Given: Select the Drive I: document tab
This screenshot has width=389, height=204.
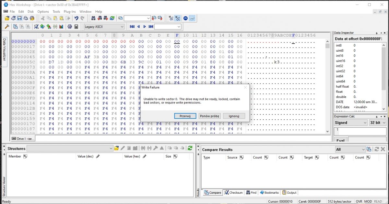Looking at the screenshot, I should (x=23, y=139).
